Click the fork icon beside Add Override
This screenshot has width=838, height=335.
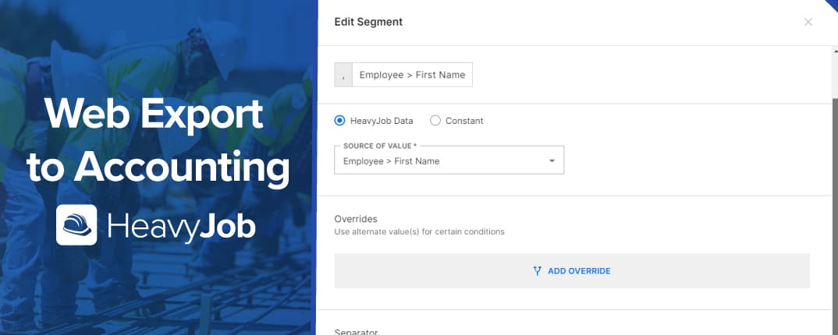(537, 271)
